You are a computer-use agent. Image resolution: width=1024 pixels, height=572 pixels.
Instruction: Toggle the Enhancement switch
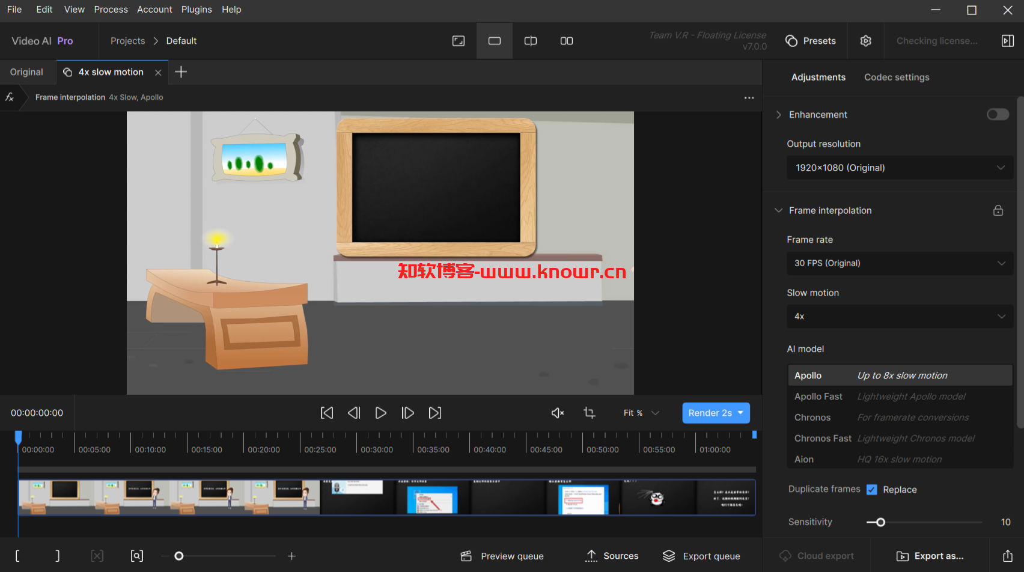click(x=998, y=115)
